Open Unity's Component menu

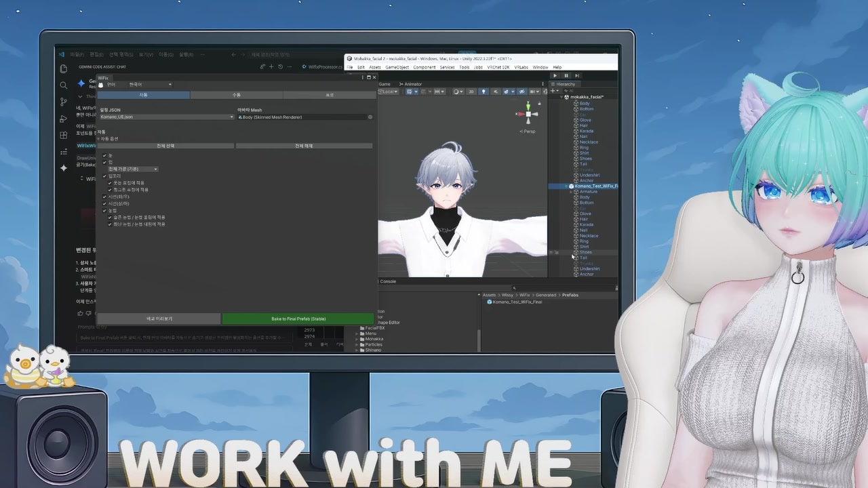(425, 67)
